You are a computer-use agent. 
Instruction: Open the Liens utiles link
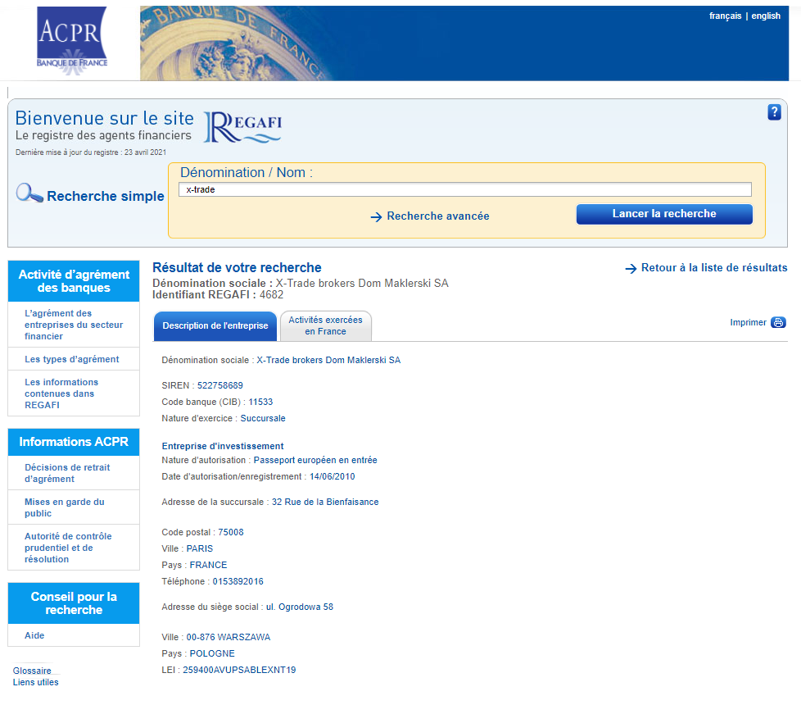click(36, 683)
